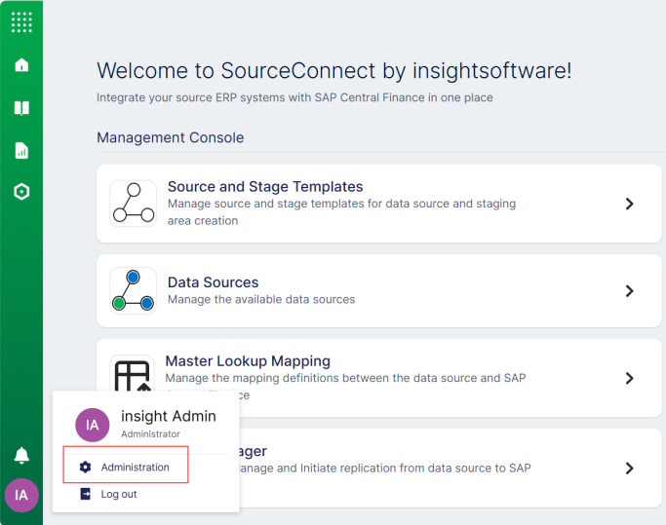Click the "Administrator" role label

pyautogui.click(x=150, y=433)
